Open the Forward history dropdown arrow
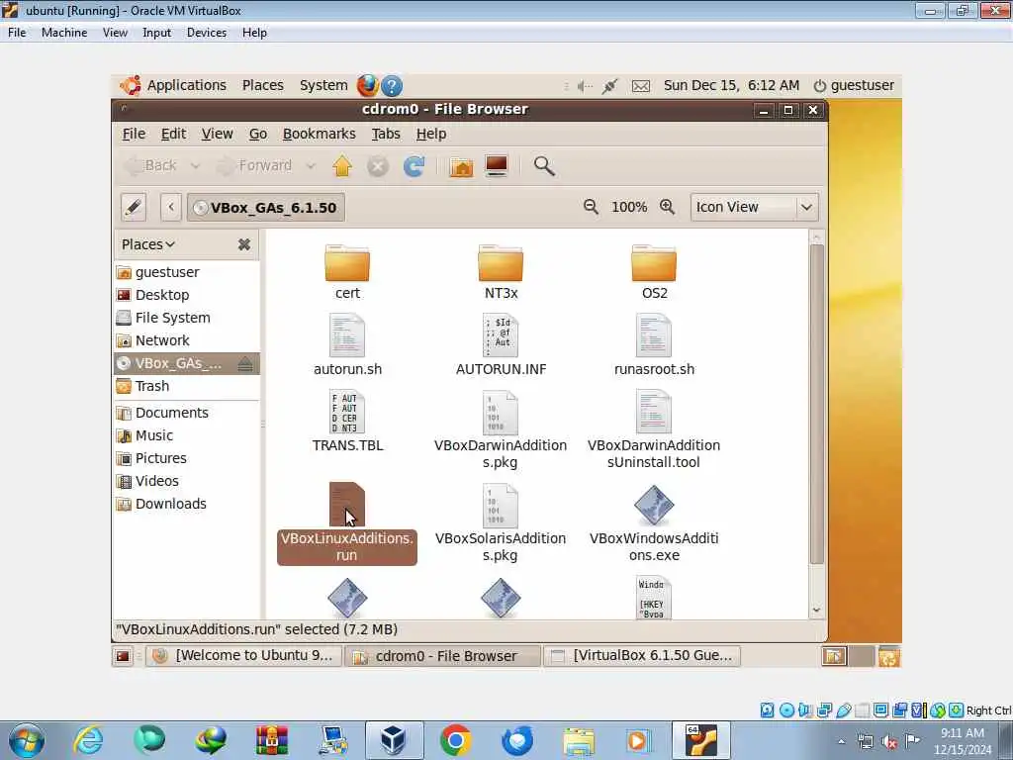 click(310, 166)
